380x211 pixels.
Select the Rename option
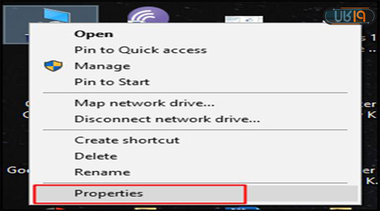(102, 172)
